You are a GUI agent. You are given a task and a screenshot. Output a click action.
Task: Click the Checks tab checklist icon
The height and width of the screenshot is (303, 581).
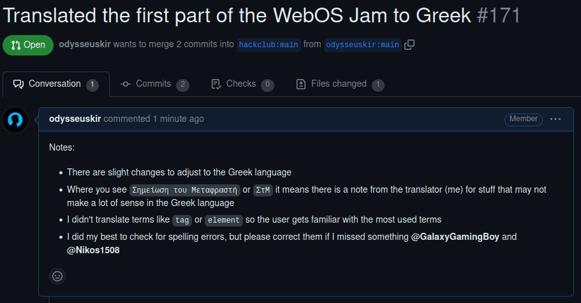216,84
